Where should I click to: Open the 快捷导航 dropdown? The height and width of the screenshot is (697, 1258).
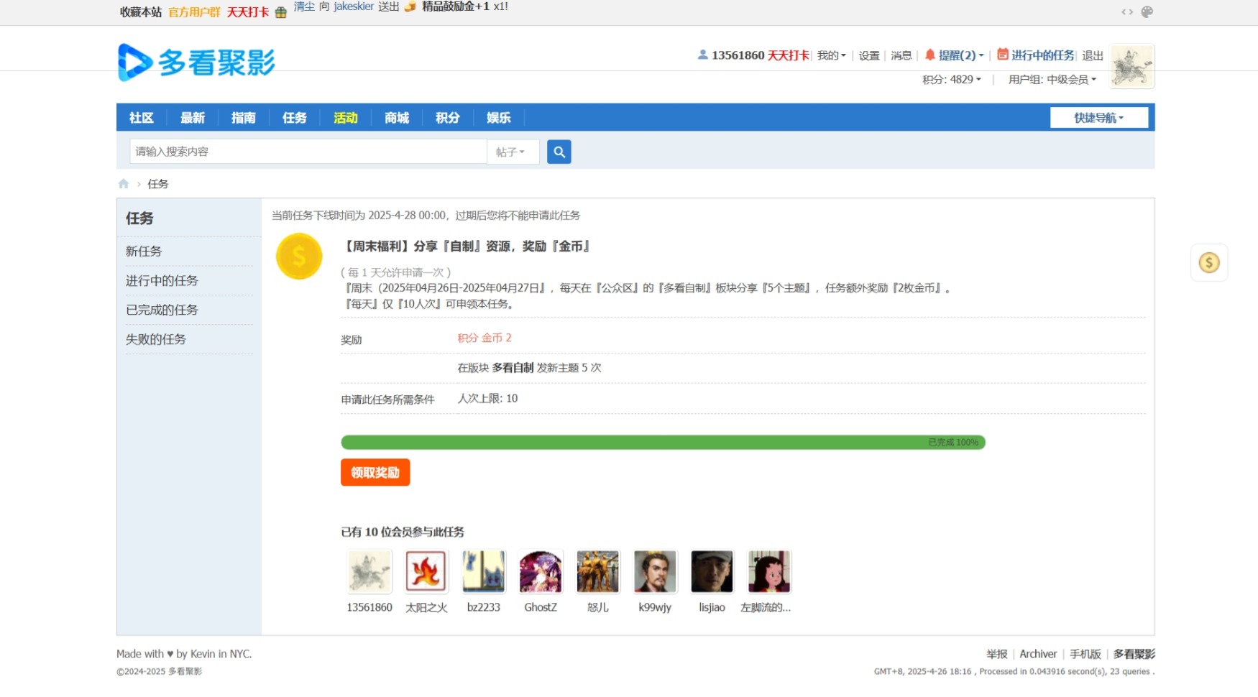click(x=1099, y=117)
